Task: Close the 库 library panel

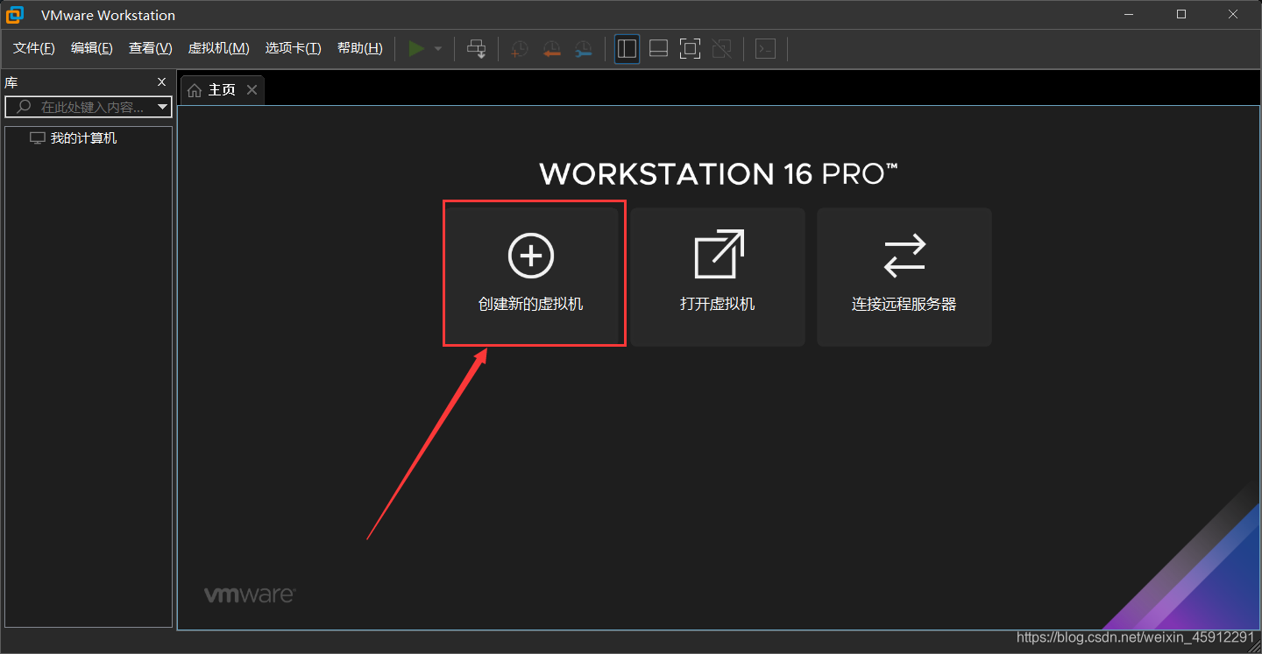Action: pyautogui.click(x=161, y=82)
